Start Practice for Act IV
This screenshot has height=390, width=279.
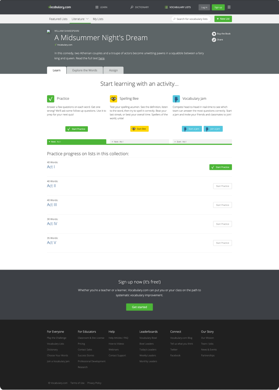[x=223, y=224]
